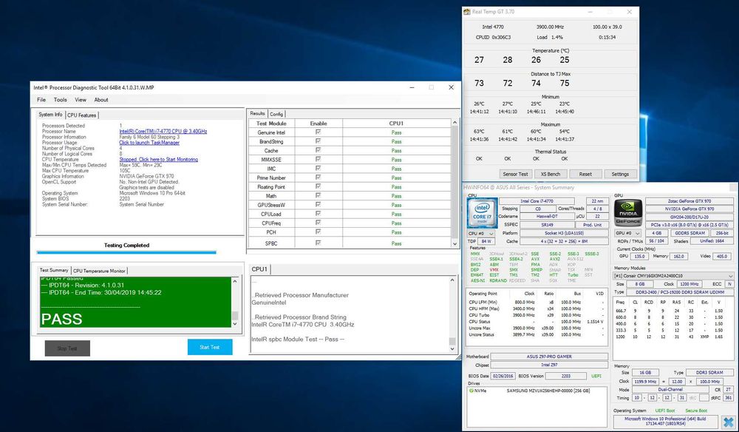The image size is (739, 432).
Task: Open the Intel Core i7-4770 processor name link
Action: point(163,131)
